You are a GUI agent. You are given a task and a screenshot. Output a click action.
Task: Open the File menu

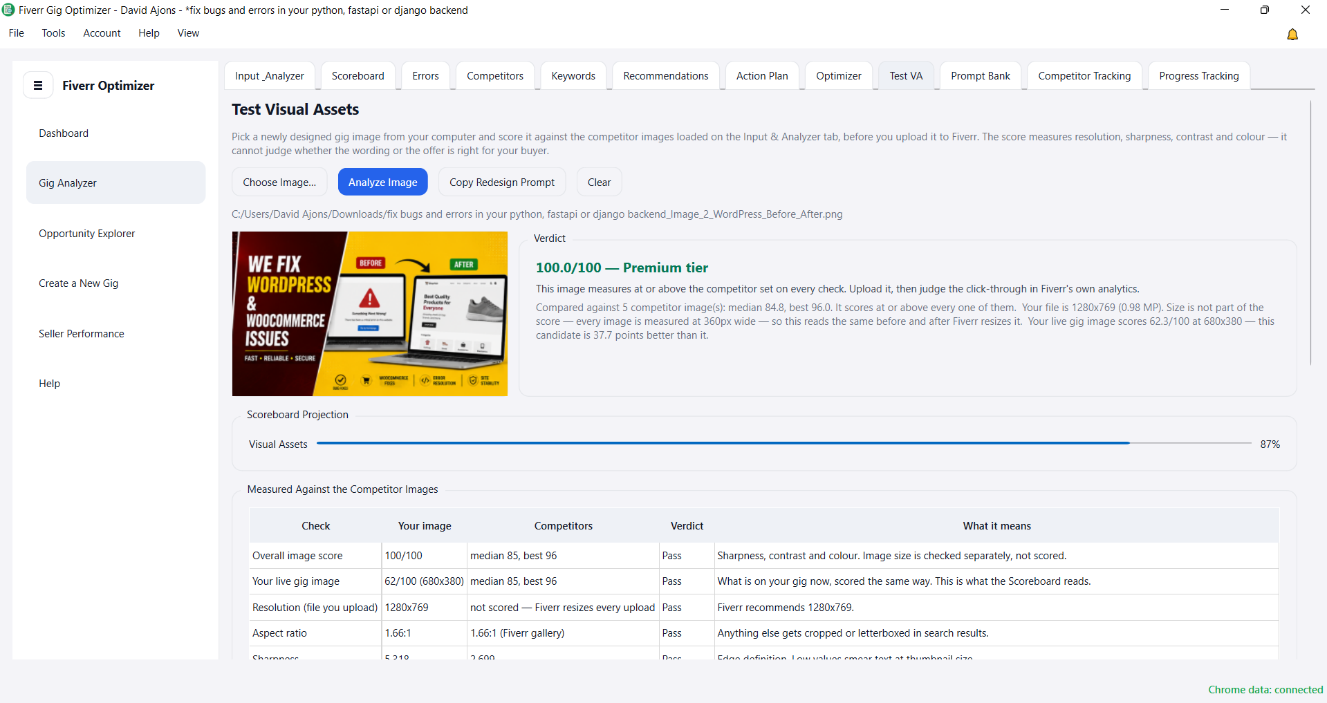[17, 33]
